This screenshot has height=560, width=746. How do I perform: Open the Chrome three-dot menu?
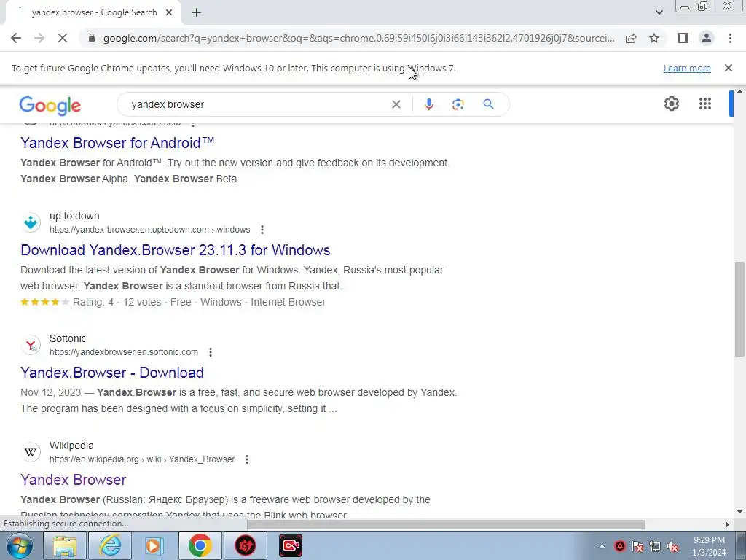click(730, 38)
